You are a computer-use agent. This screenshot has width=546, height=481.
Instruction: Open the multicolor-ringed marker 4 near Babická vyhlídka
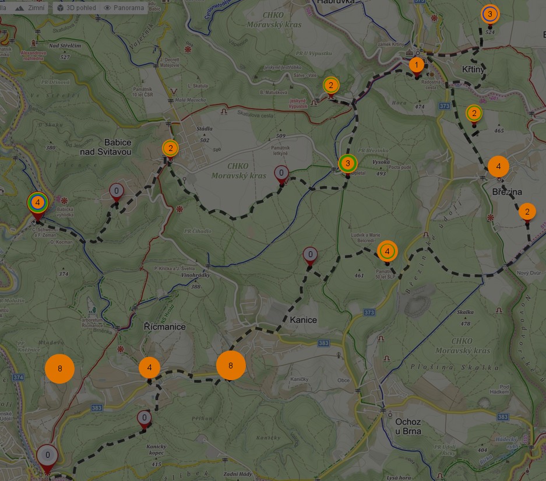pyautogui.click(x=37, y=203)
